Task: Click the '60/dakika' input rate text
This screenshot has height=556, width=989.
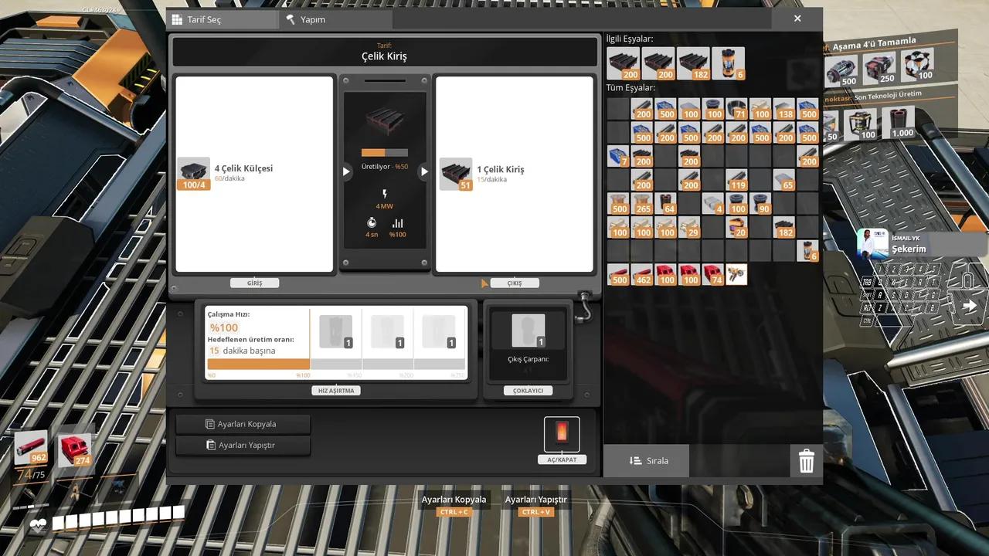Action: 229,178
